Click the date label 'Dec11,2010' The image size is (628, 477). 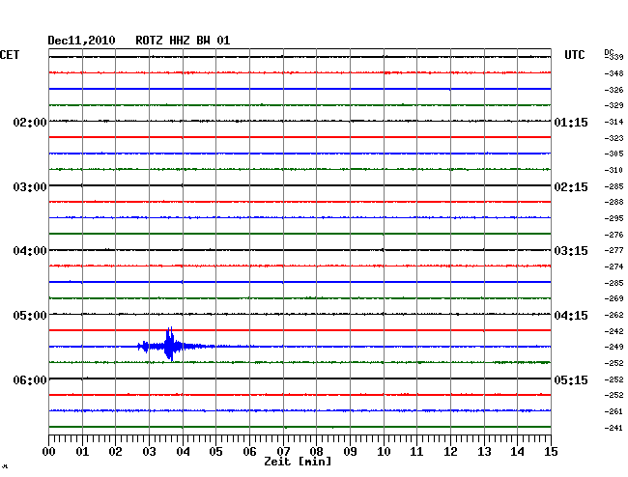click(x=81, y=41)
